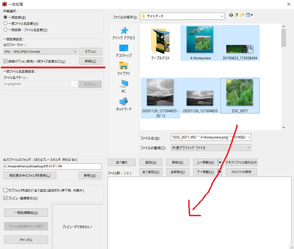Click 下へ移動(V) button

[x=206, y=172]
